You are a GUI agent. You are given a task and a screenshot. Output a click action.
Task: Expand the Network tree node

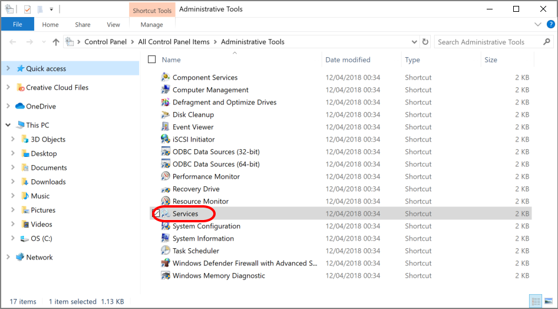point(8,257)
